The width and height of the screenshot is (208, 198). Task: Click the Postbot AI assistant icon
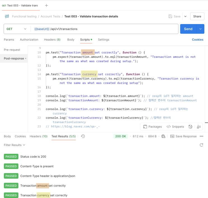[190, 127]
